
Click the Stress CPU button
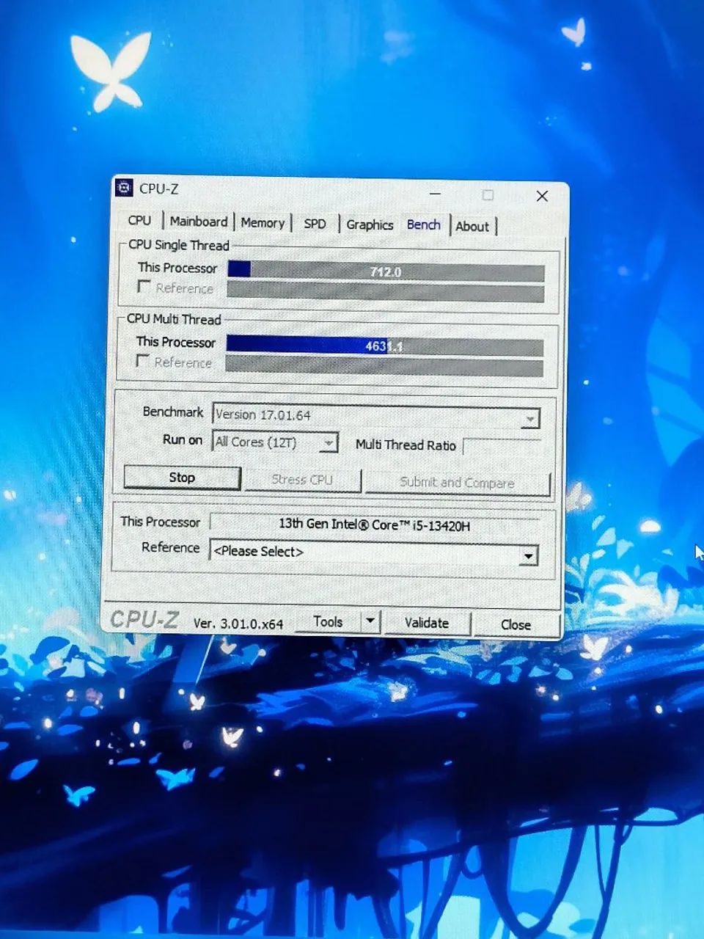click(x=302, y=480)
